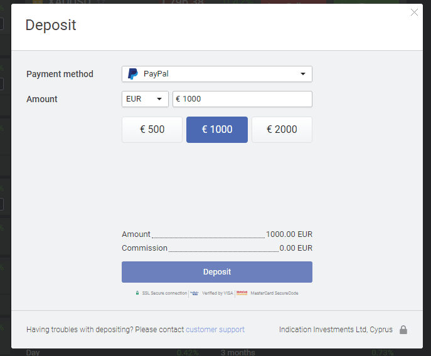This screenshot has width=431, height=356.
Task: Close the Deposit dialog with X
Action: pyautogui.click(x=414, y=13)
